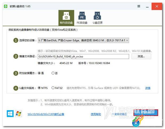
Task: Click the ISO image path field
Action: (83, 57)
